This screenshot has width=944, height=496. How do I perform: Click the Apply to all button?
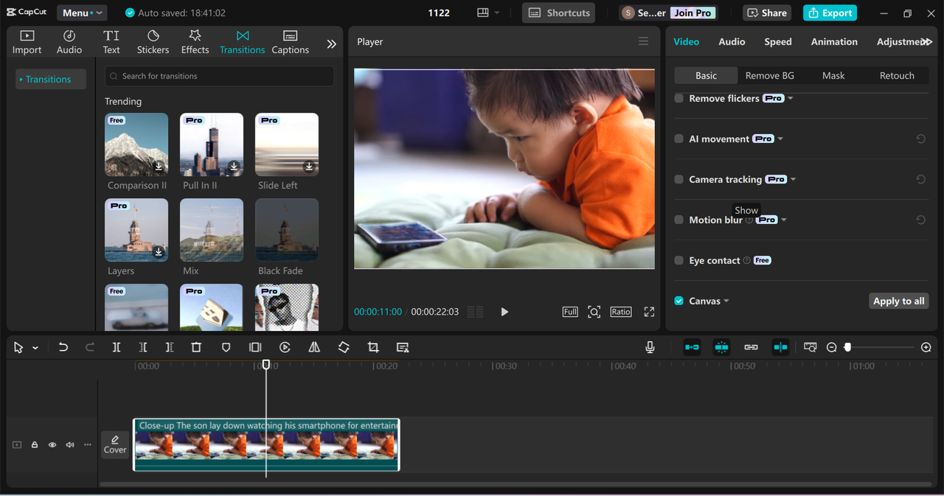click(x=898, y=301)
